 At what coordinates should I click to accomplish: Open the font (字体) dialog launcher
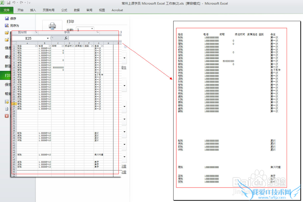98,32
